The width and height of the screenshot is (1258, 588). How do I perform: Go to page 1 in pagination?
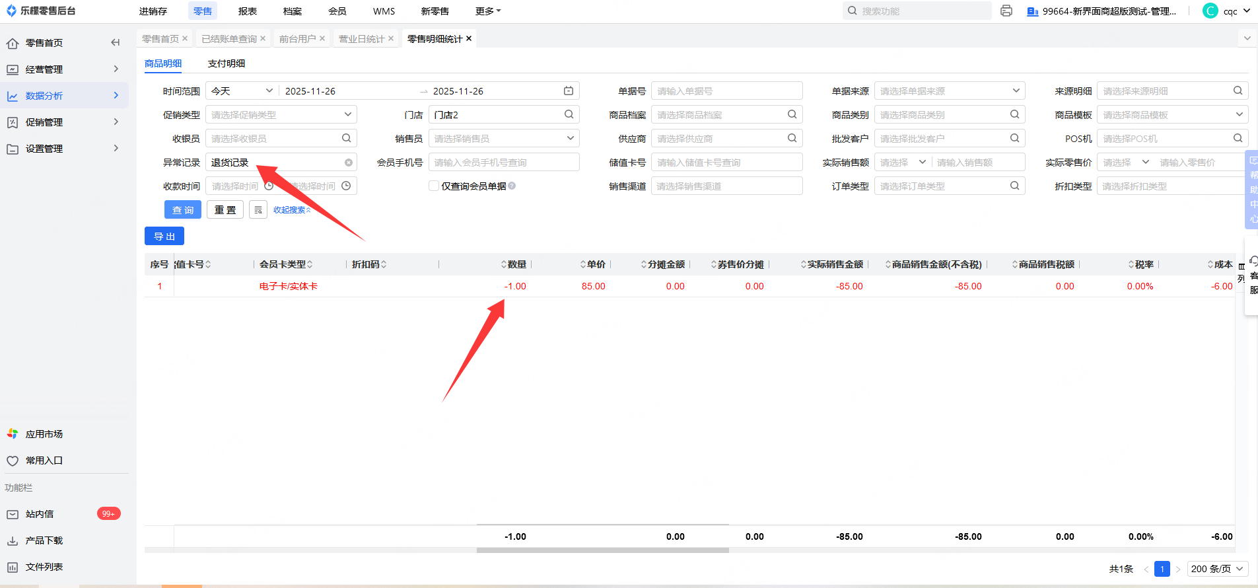pyautogui.click(x=1162, y=569)
